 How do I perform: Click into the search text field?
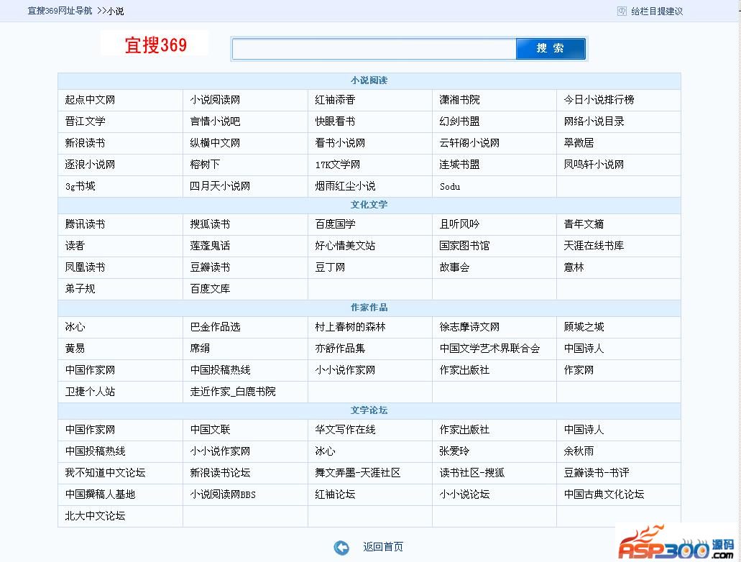[374, 49]
